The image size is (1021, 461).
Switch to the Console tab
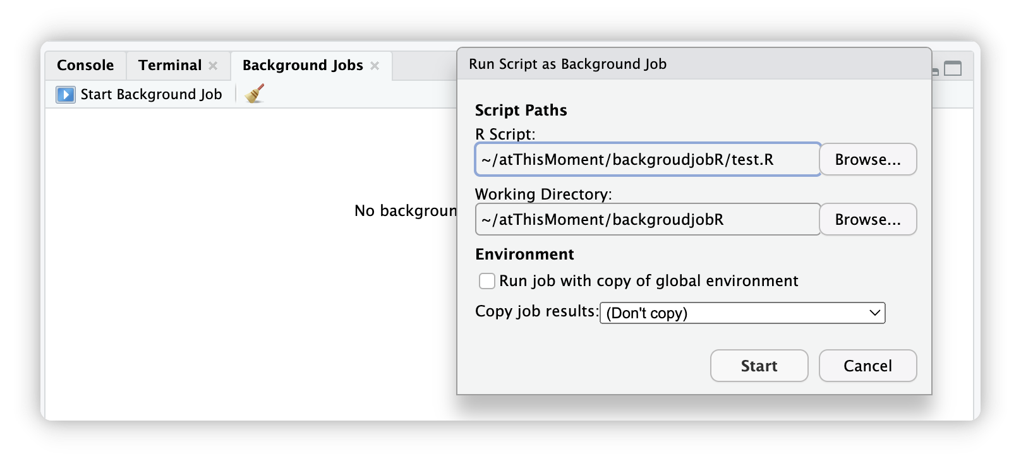(85, 66)
